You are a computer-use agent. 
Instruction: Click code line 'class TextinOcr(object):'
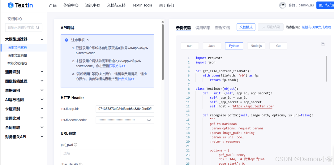point(217,89)
